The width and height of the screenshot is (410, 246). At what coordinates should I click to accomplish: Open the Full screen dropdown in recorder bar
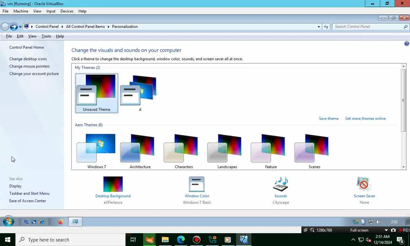point(386,230)
